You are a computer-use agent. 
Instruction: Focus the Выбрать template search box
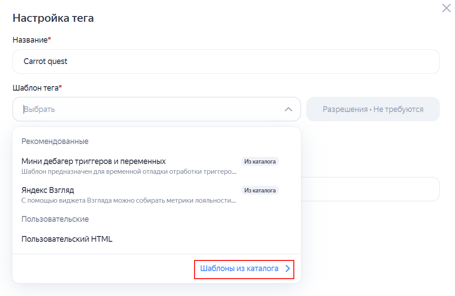click(147, 109)
